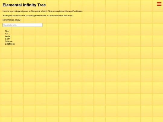
Task: Expand the Emptiness element
Action: (x=10, y=44)
